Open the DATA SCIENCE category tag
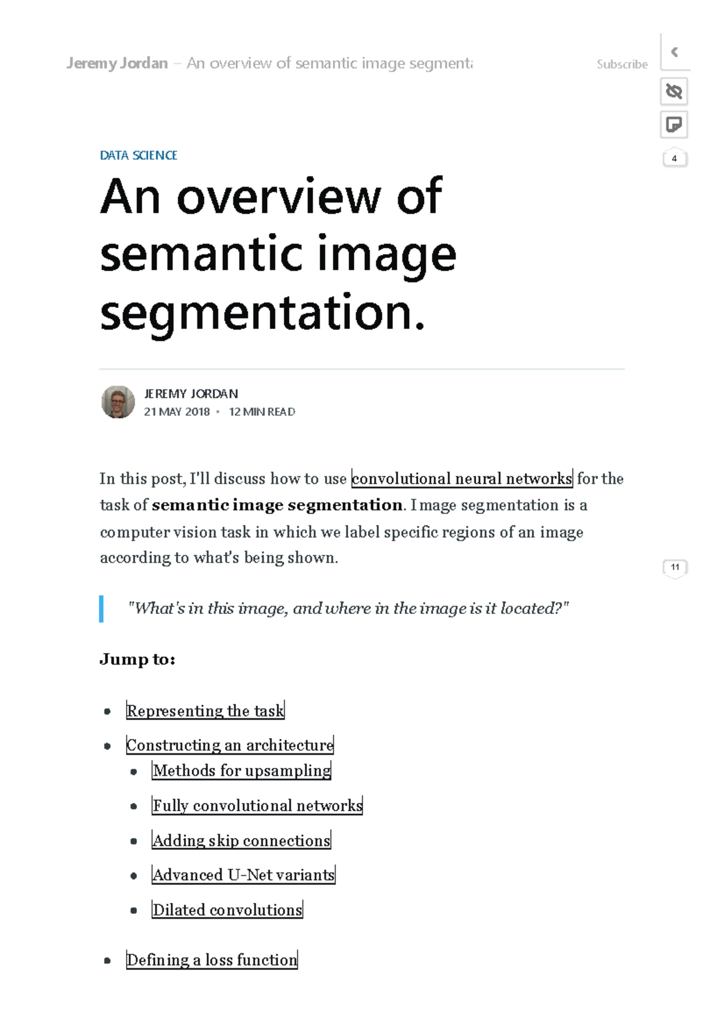The width and height of the screenshot is (724, 1025). 139,156
